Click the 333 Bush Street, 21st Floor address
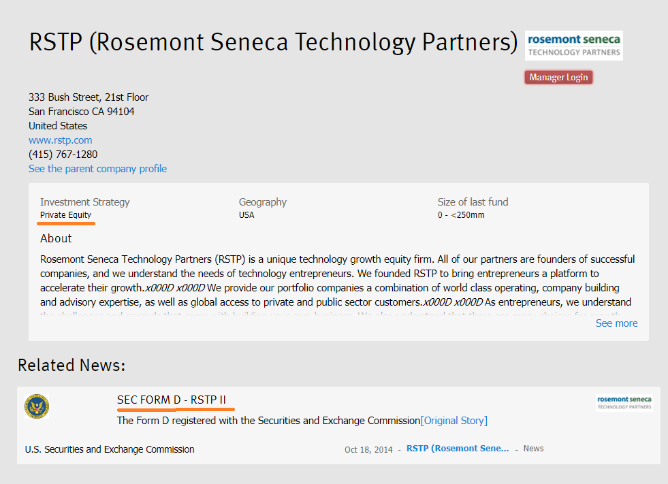 click(89, 97)
